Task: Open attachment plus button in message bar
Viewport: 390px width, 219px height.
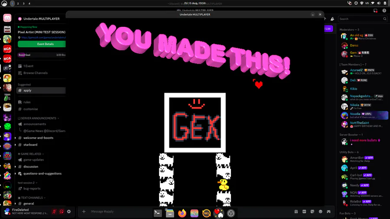Action: [x=84, y=212]
